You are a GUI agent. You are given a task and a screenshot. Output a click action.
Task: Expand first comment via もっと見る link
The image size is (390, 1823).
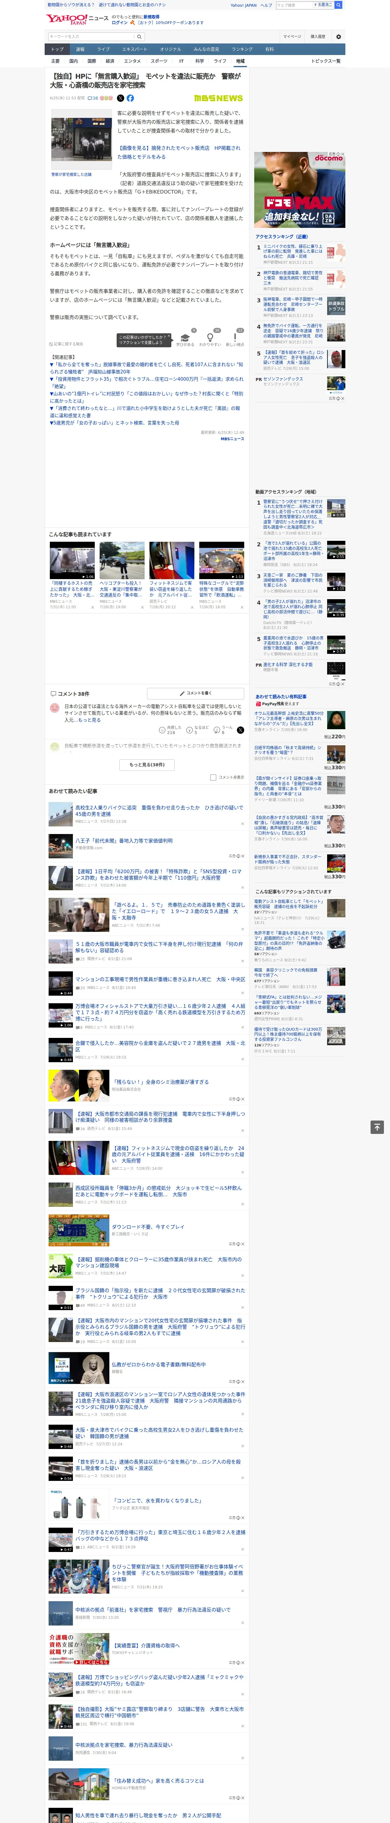point(89,720)
